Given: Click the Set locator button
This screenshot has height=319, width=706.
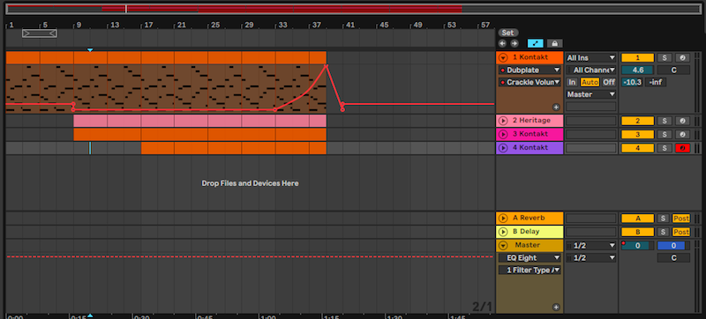Looking at the screenshot, I should (508, 33).
